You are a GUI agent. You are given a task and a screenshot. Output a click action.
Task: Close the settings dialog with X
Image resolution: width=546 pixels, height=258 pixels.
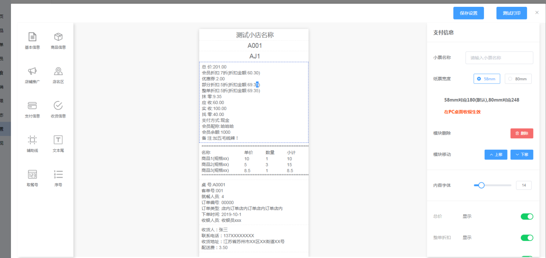click(537, 13)
